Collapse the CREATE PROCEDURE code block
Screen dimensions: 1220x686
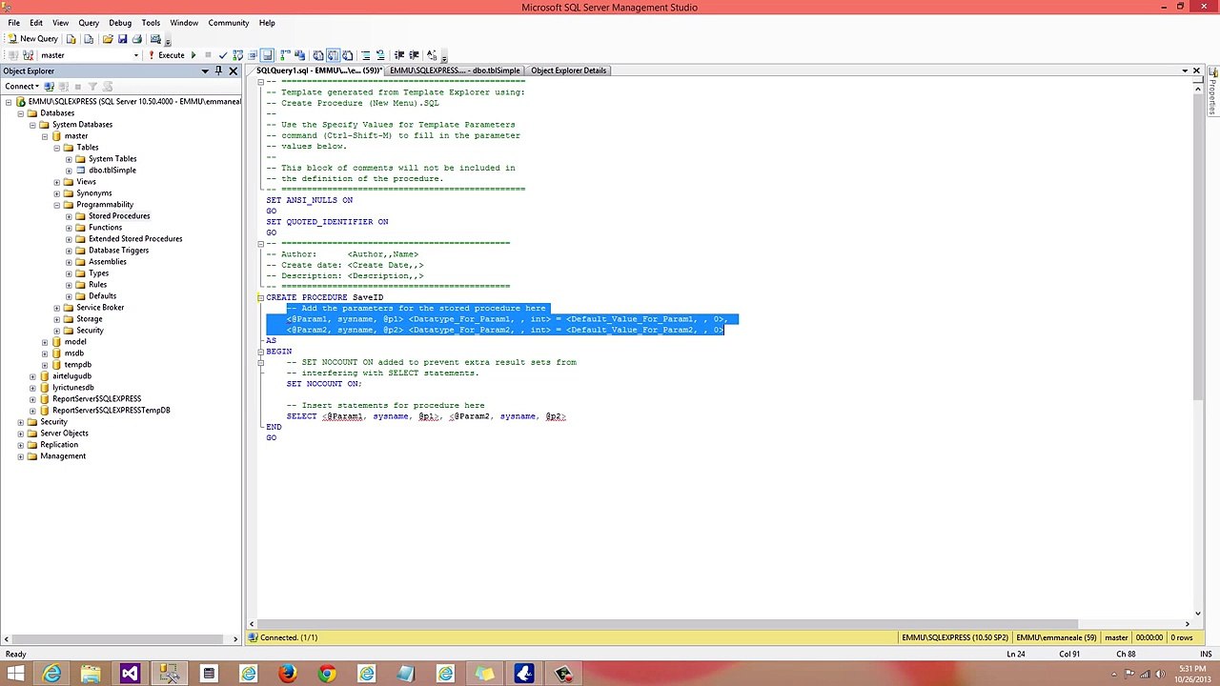click(260, 297)
